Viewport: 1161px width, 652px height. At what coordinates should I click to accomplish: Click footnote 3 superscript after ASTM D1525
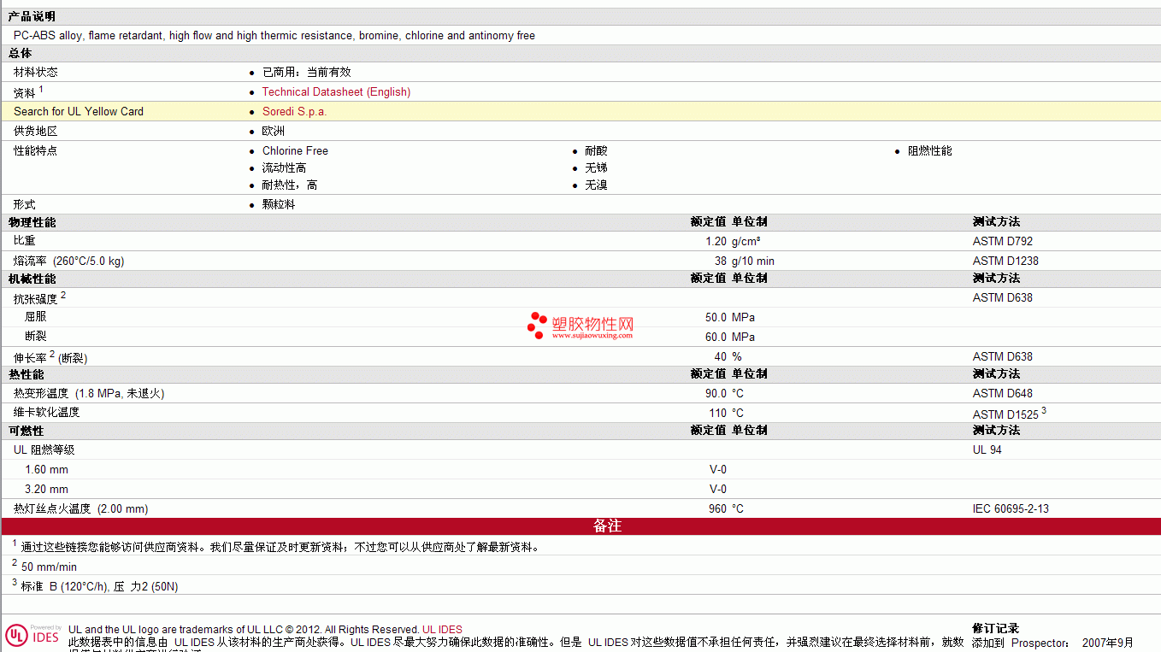tap(1043, 411)
